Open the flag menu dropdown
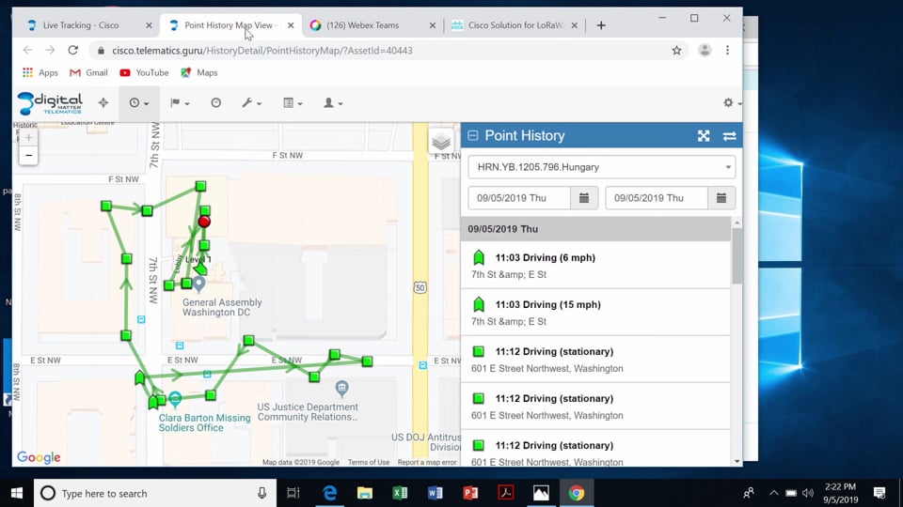The width and height of the screenshot is (903, 507). click(x=180, y=103)
